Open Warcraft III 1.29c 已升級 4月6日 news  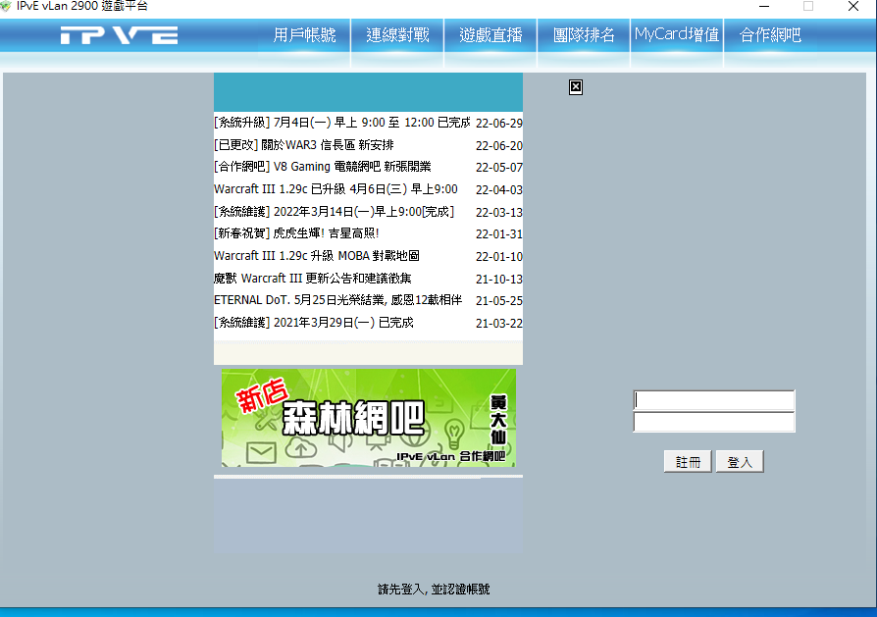pos(335,189)
